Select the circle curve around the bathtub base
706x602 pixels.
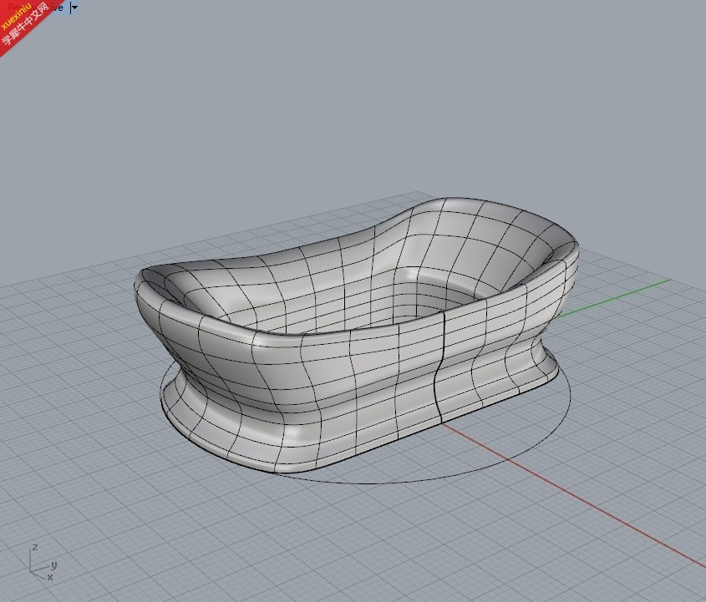coord(509,458)
